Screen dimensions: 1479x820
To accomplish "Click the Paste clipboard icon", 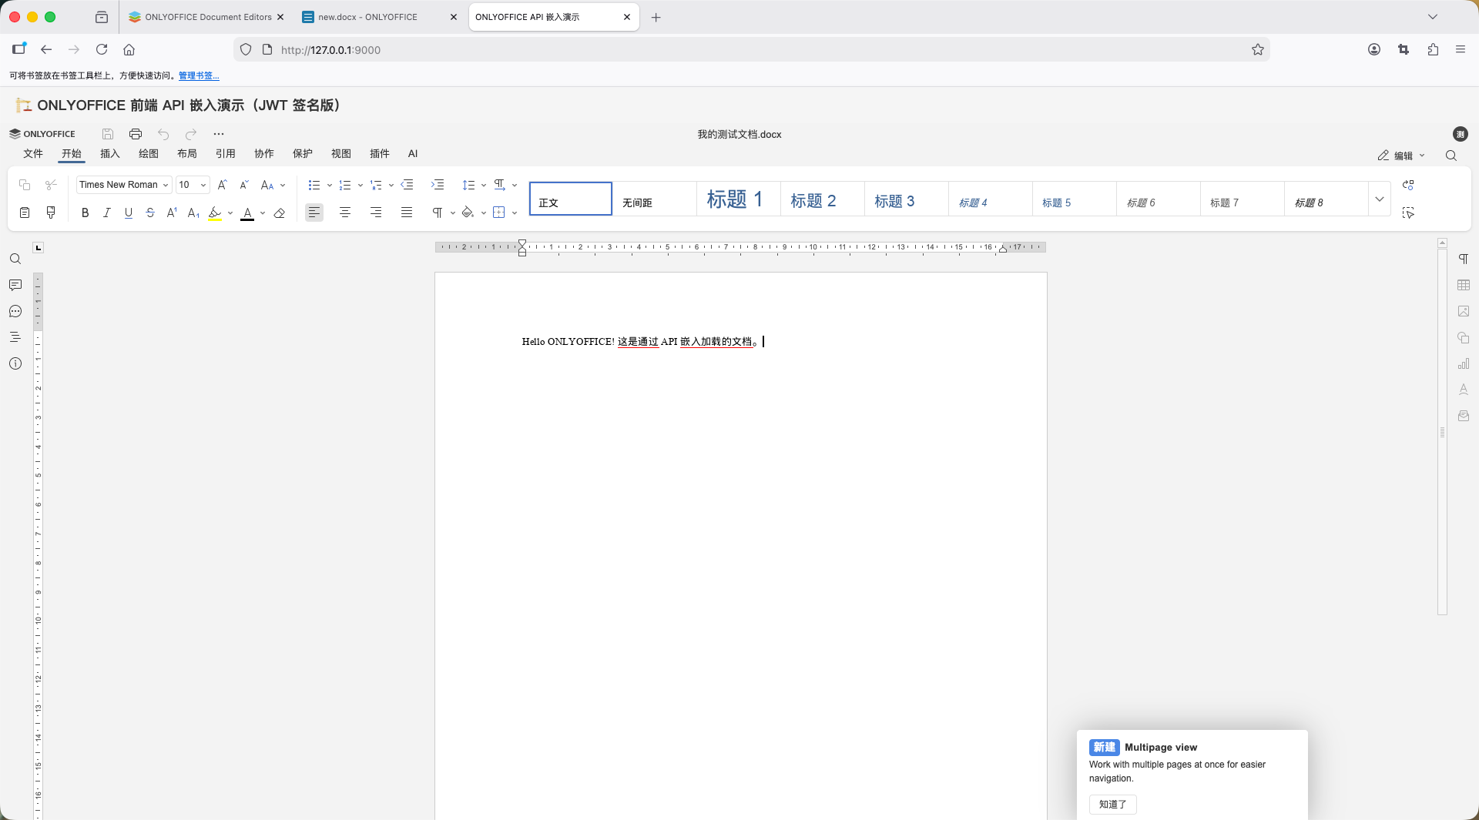I will tap(25, 213).
